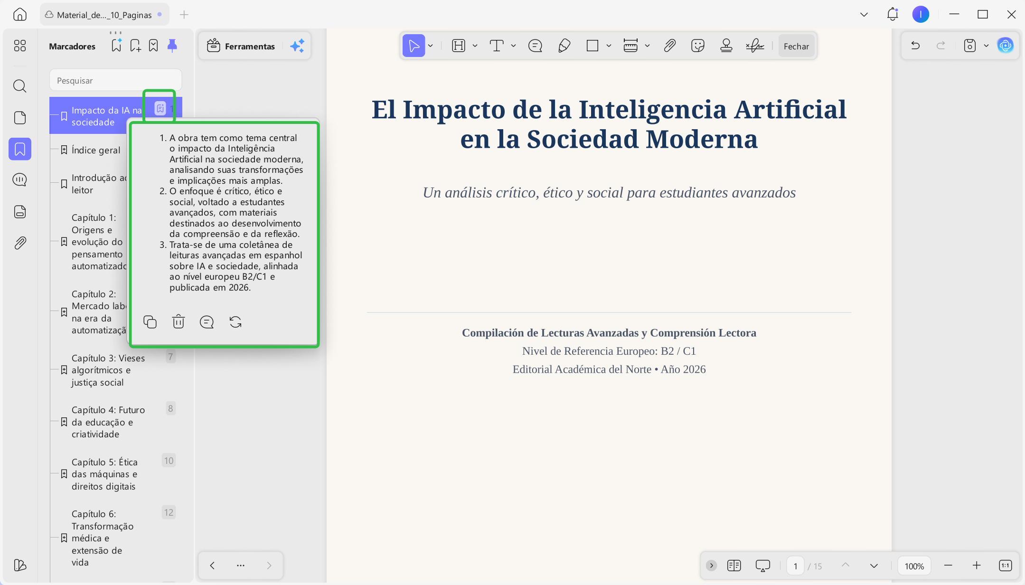Expand the cursor tool dropdown arrow
Image resolution: width=1025 pixels, height=585 pixels.
430,46
